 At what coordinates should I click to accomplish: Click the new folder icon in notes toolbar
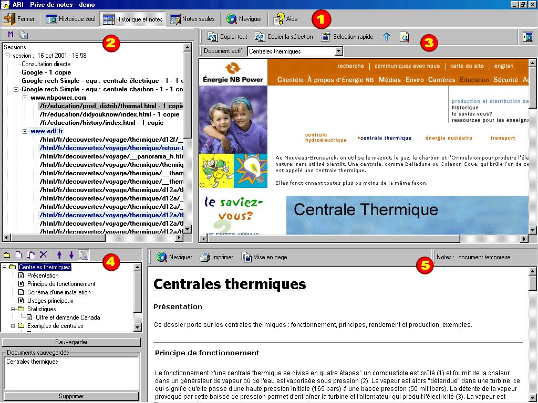pyautogui.click(x=7, y=254)
